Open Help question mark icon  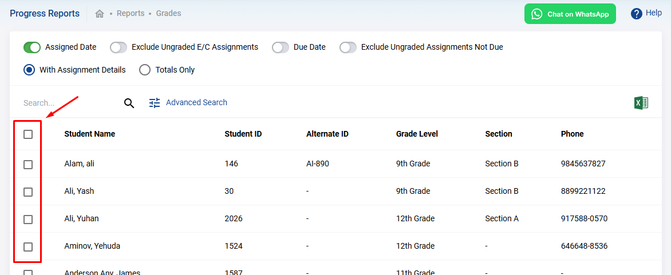tap(637, 14)
